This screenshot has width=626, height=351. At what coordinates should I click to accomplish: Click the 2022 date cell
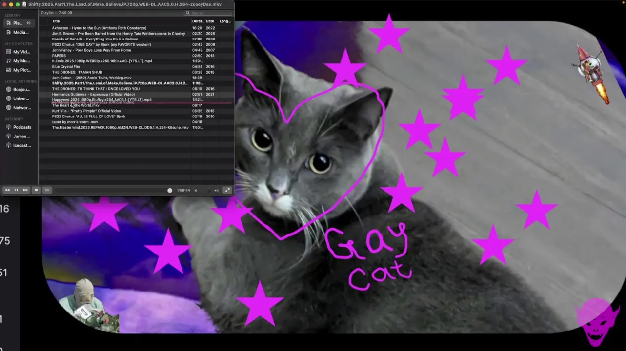(210, 28)
